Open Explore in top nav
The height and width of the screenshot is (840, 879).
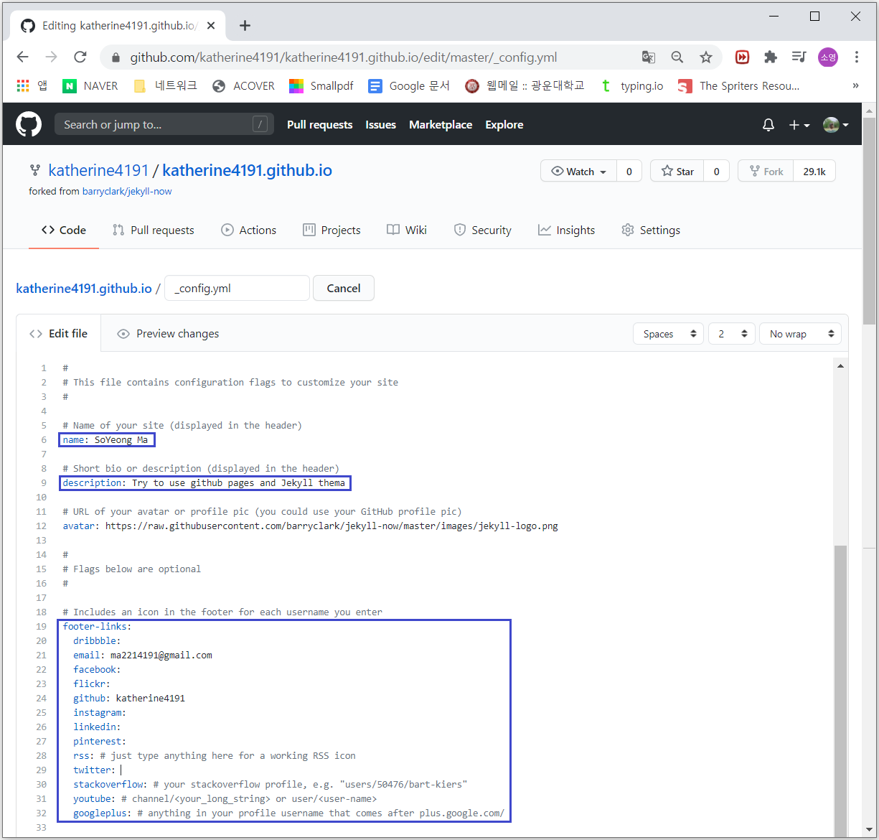[504, 125]
